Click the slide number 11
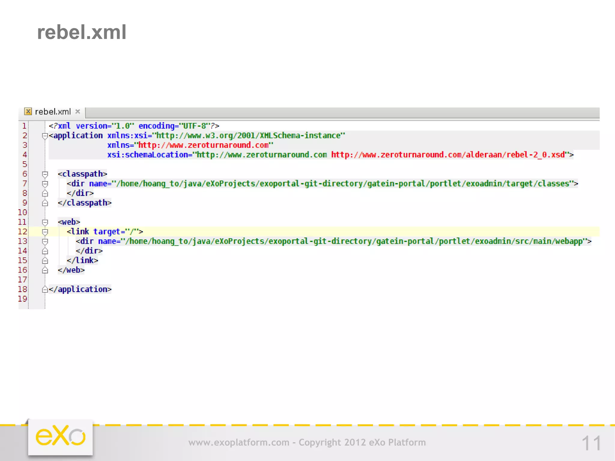615x461 pixels. (591, 443)
